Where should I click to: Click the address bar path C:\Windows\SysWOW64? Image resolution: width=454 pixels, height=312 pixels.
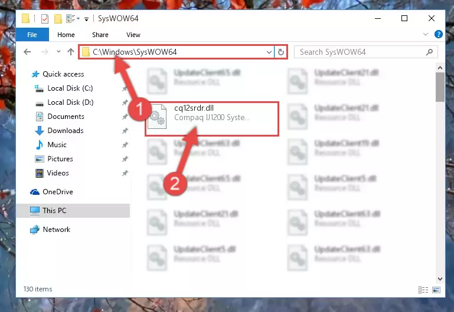pos(135,52)
